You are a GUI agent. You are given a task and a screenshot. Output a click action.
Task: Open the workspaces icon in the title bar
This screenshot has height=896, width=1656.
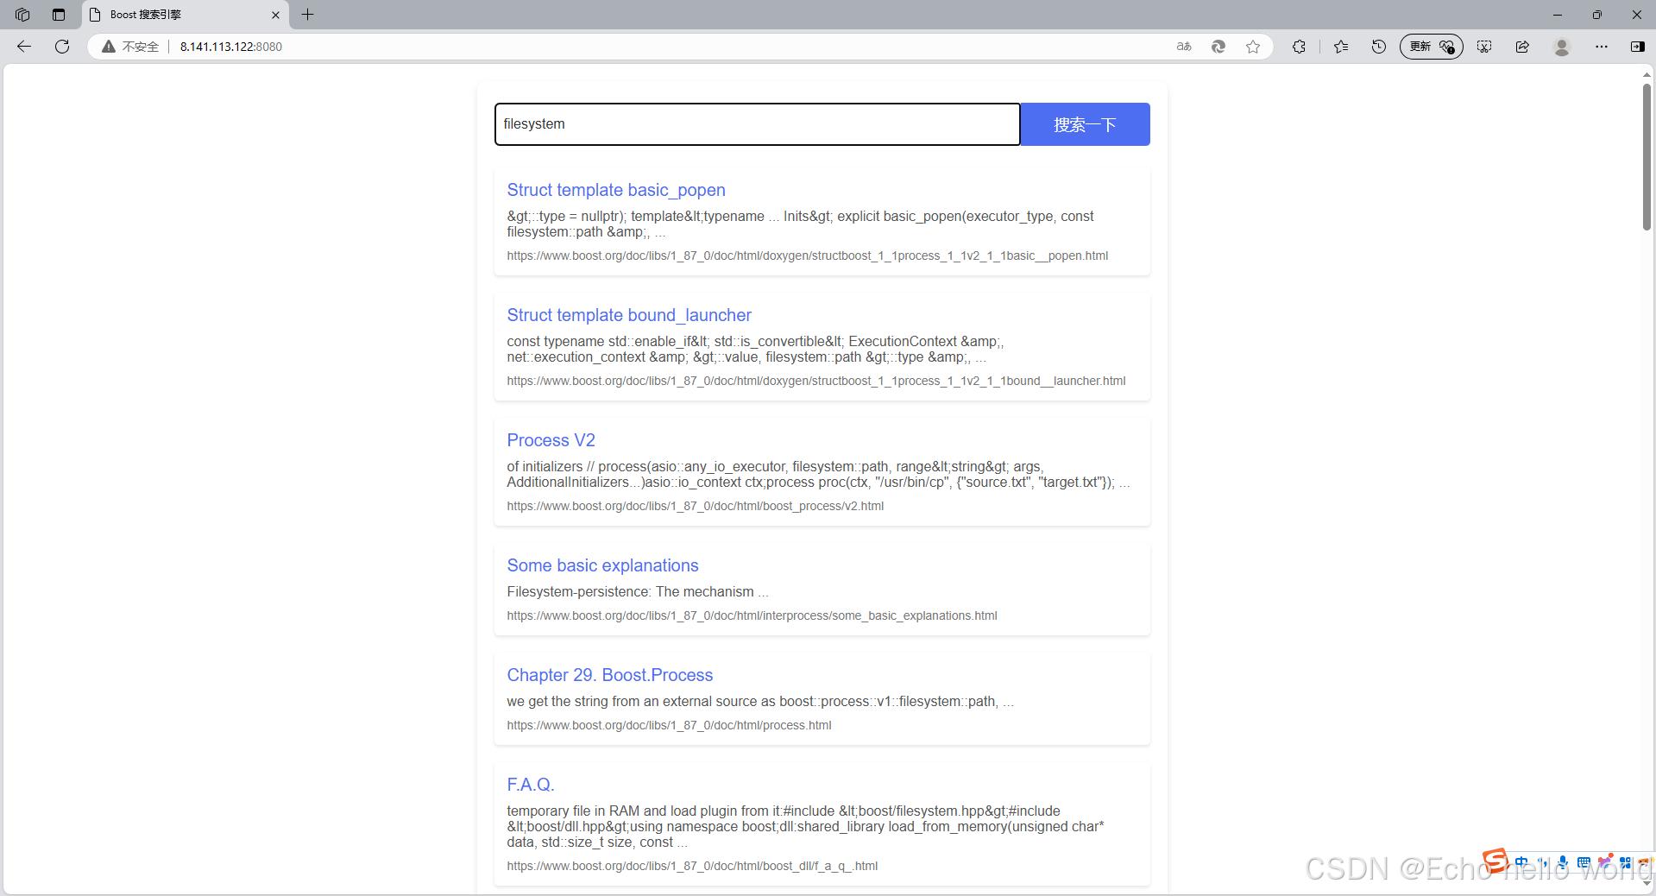pyautogui.click(x=22, y=15)
